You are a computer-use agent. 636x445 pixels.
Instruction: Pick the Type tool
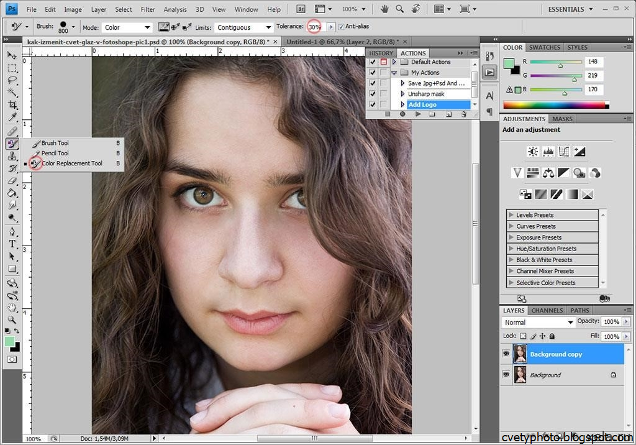(12, 244)
